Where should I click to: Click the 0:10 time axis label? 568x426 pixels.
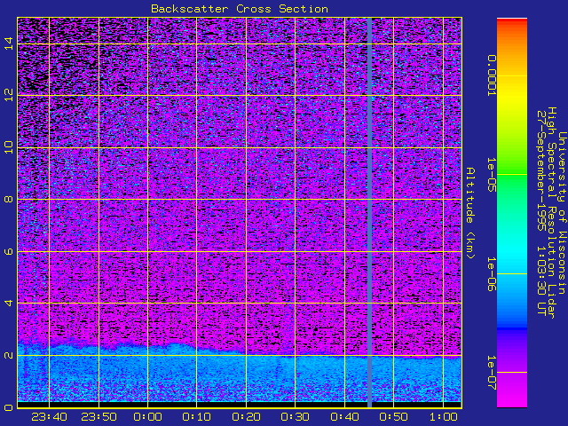pos(196,417)
